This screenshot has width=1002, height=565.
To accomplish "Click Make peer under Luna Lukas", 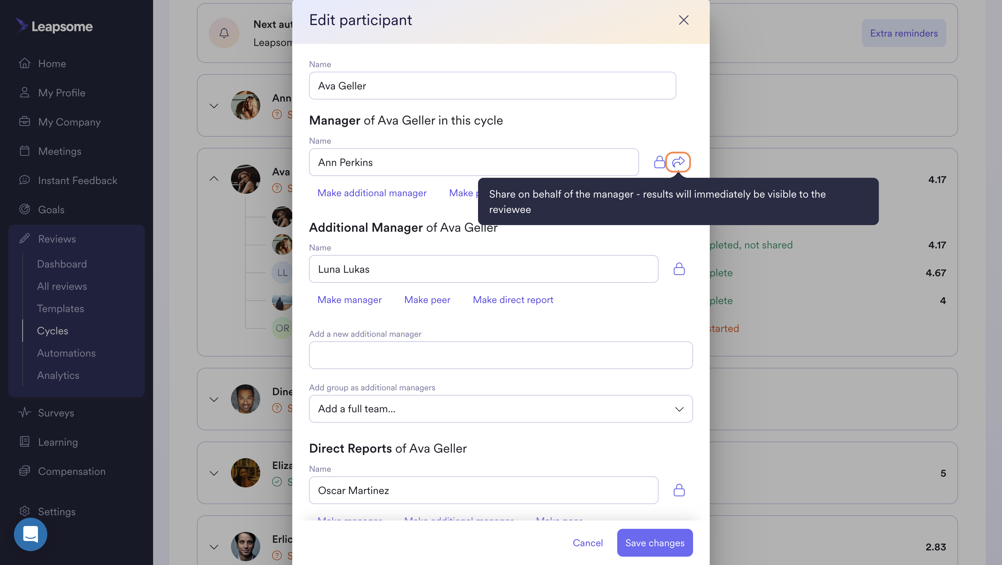I will (427, 300).
